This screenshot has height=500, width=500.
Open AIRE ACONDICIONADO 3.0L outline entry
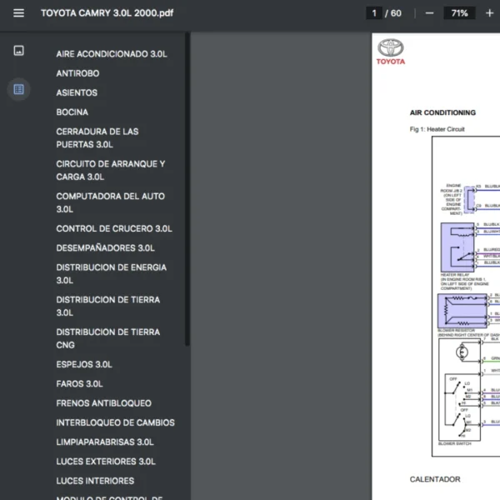click(x=112, y=54)
